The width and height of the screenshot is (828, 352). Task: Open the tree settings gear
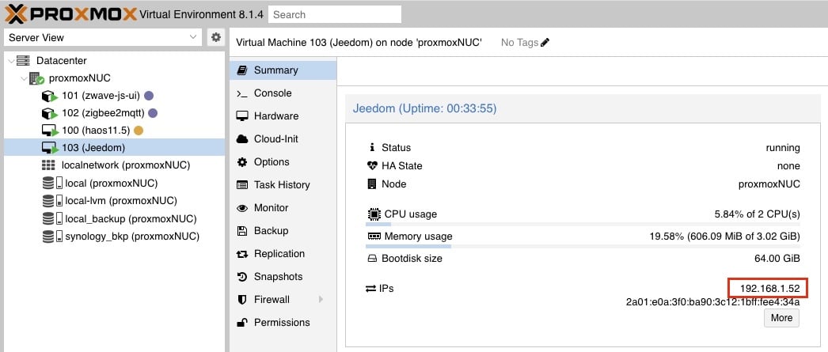click(215, 37)
